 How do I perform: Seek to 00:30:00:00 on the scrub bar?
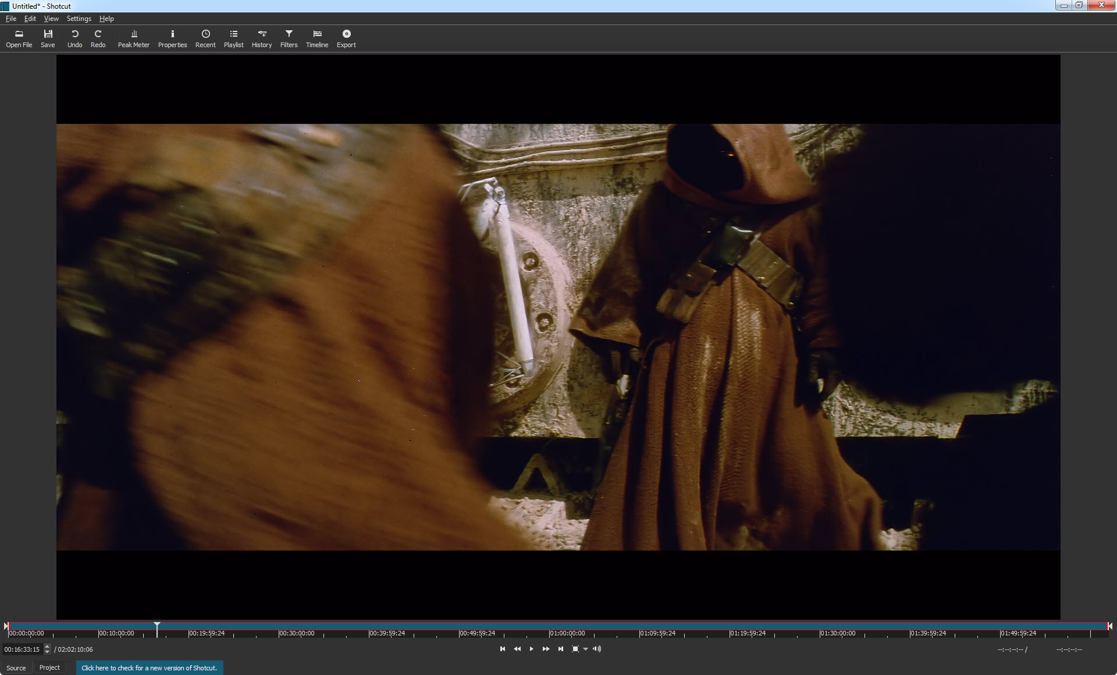tap(297, 633)
